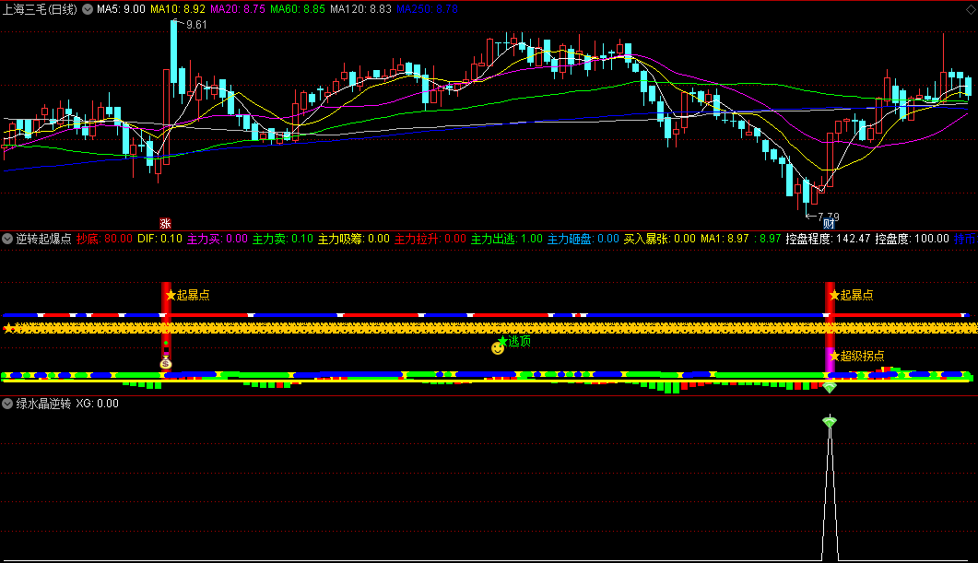Click the 主力买: 0.00 value
Image resolution: width=978 pixels, height=563 pixels.
(217, 239)
